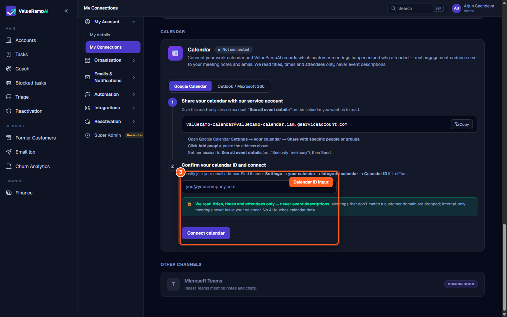
Task: Click the ValueRampAI logo icon
Action: click(x=11, y=11)
